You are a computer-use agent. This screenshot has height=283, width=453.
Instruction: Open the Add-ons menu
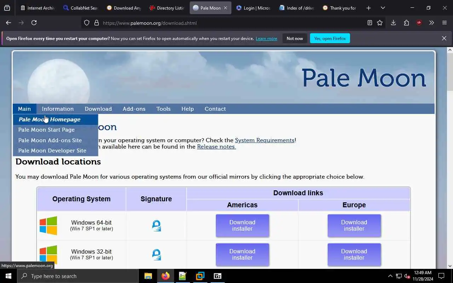click(x=134, y=109)
